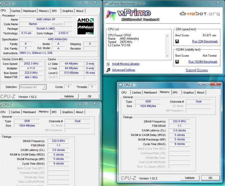Select Memory tab in right CPU-Z window

tap(165, 92)
